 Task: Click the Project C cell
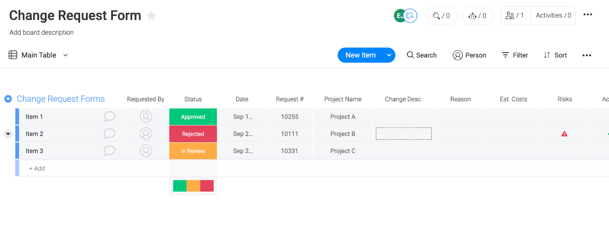[343, 151]
